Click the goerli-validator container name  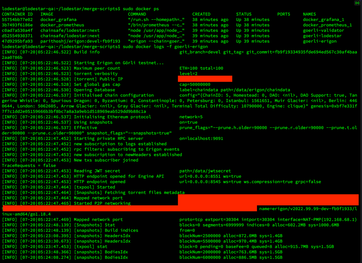[x=324, y=30]
